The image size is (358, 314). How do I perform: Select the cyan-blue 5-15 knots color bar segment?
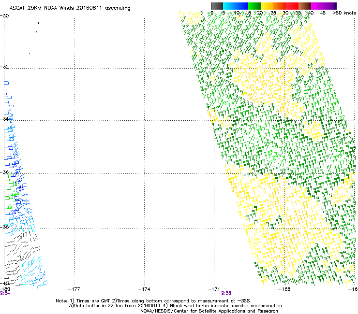pyautogui.click(x=236, y=6)
